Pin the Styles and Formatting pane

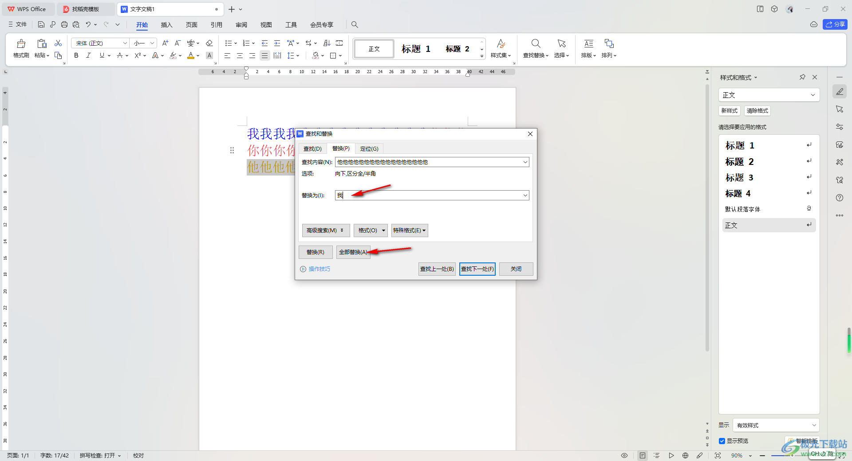[802, 77]
